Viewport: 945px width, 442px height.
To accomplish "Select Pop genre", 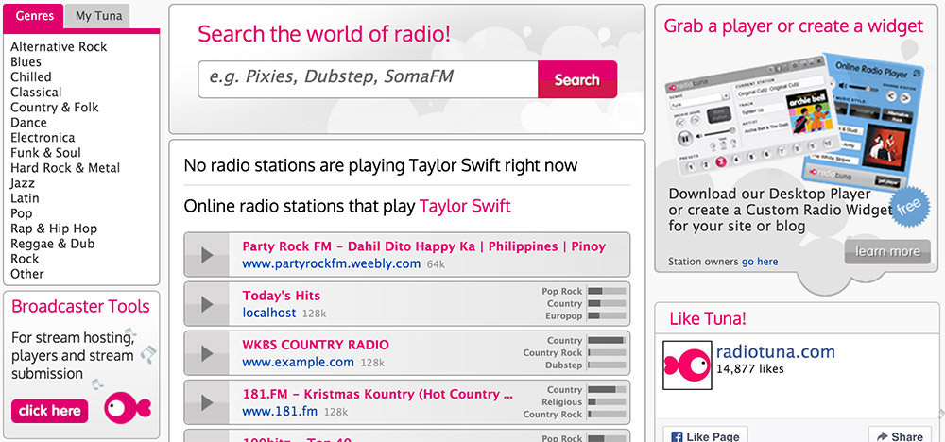I will pyautogui.click(x=21, y=213).
